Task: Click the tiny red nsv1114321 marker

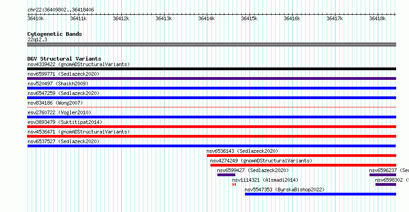Action: tap(234, 184)
